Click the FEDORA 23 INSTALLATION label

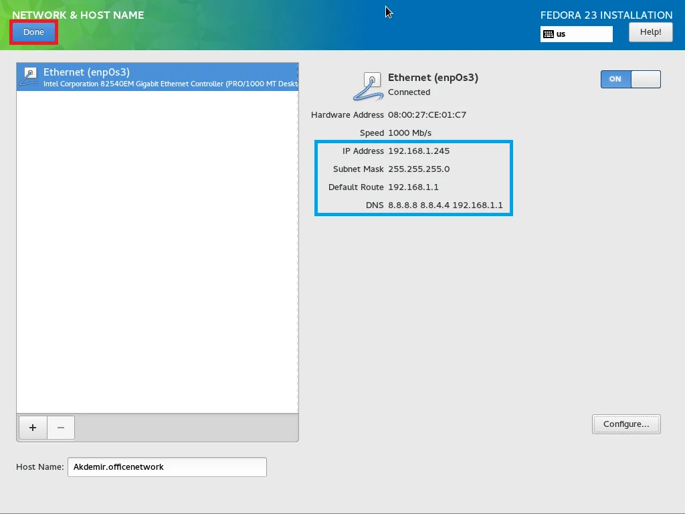click(x=606, y=15)
